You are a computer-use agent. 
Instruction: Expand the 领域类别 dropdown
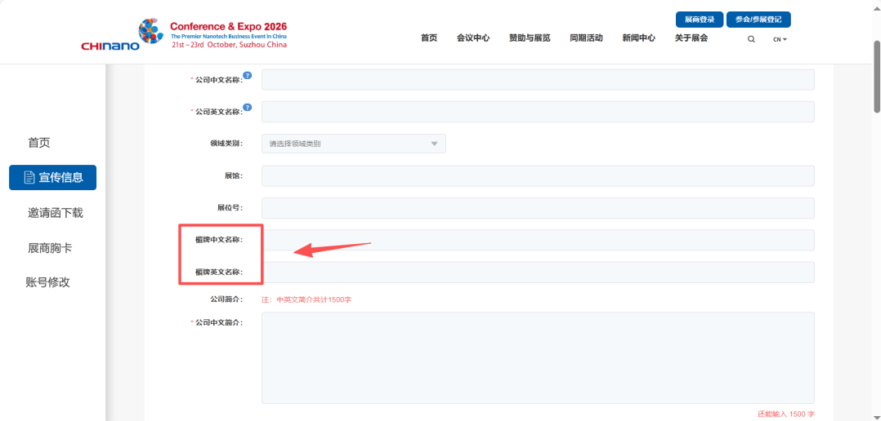coord(353,144)
